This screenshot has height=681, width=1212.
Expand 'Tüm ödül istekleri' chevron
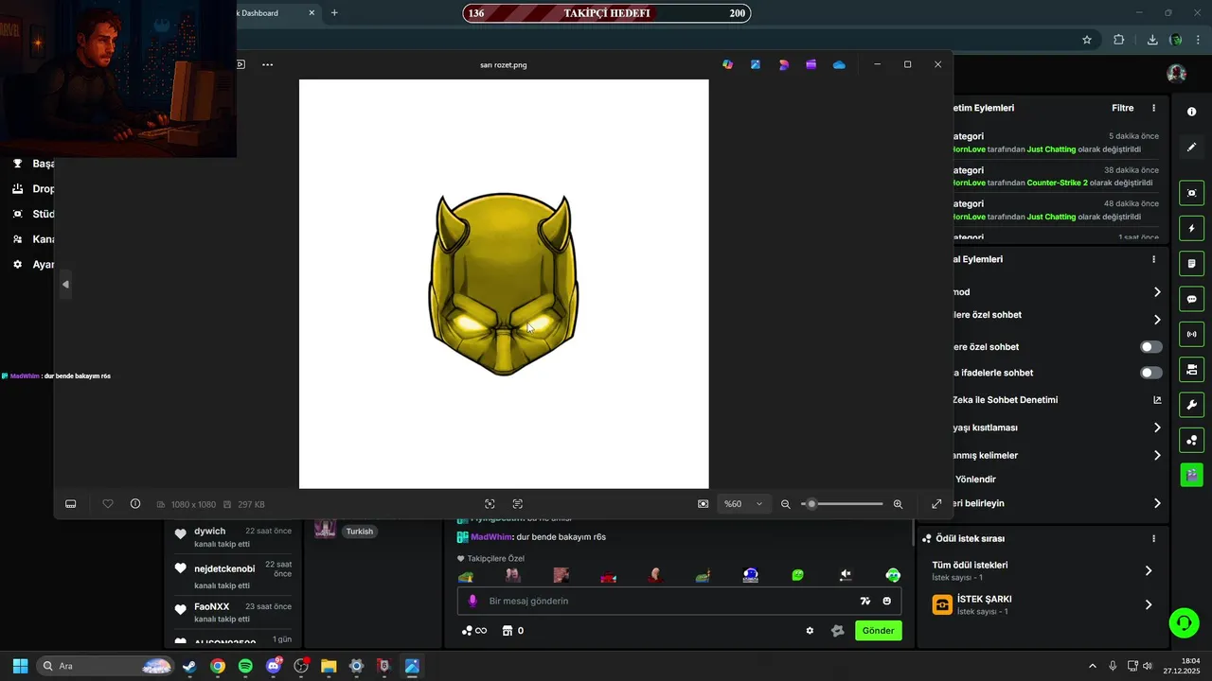tap(1148, 570)
